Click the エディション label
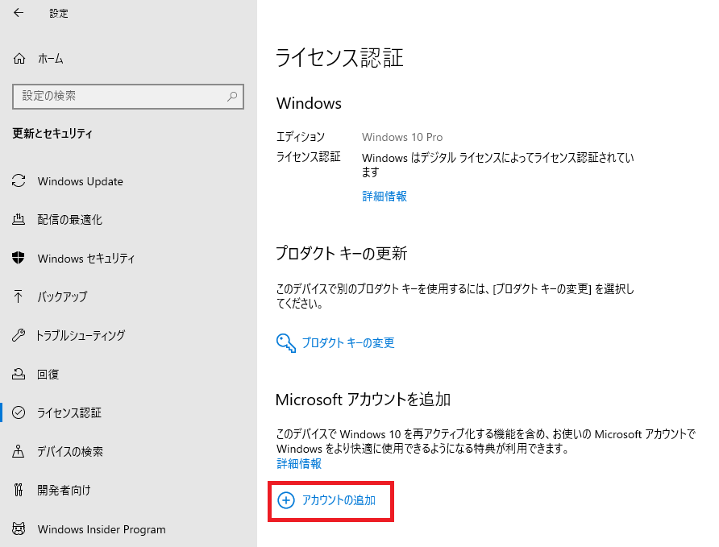Screen dimensions: 719x547 (301, 137)
